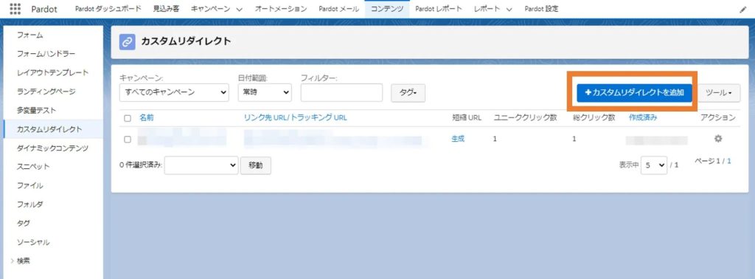Open ランディングページ in sidebar
This screenshot has height=279, width=755.
click(46, 92)
